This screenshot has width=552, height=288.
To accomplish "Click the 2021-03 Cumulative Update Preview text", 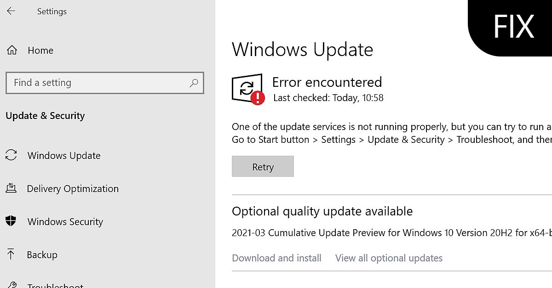I will point(391,233).
